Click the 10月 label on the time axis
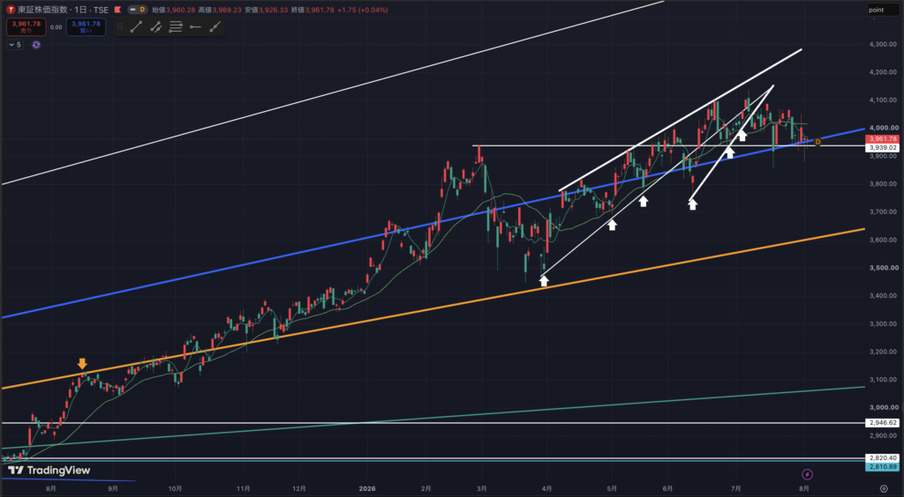 (x=177, y=488)
